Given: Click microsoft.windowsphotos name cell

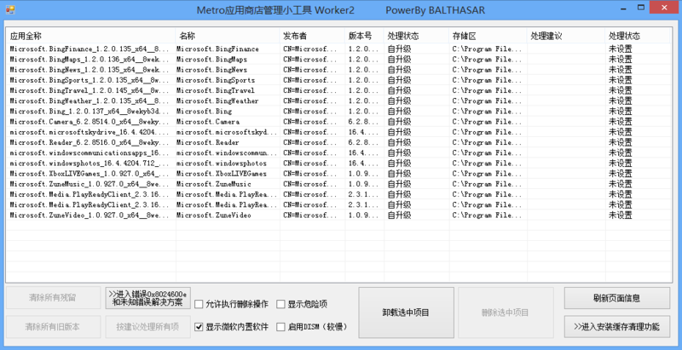Looking at the screenshot, I should click(x=222, y=164).
